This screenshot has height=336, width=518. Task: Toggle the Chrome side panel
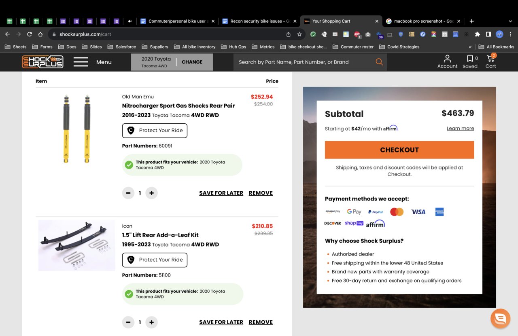click(488, 34)
